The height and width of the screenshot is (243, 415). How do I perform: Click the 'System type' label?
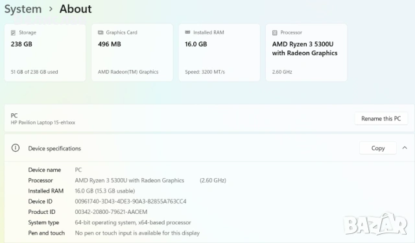[x=43, y=223]
